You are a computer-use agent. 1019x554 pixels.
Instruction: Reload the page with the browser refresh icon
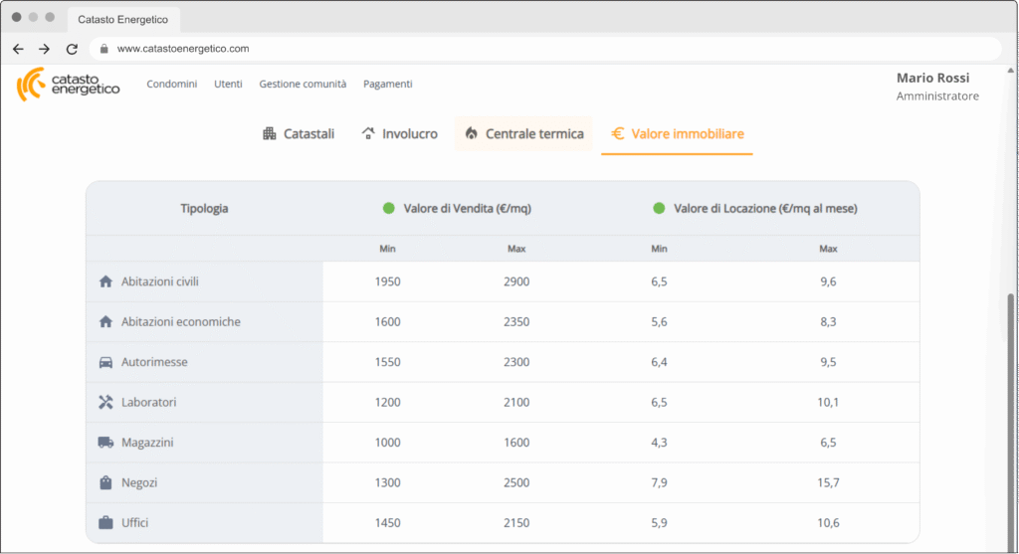pyautogui.click(x=72, y=49)
